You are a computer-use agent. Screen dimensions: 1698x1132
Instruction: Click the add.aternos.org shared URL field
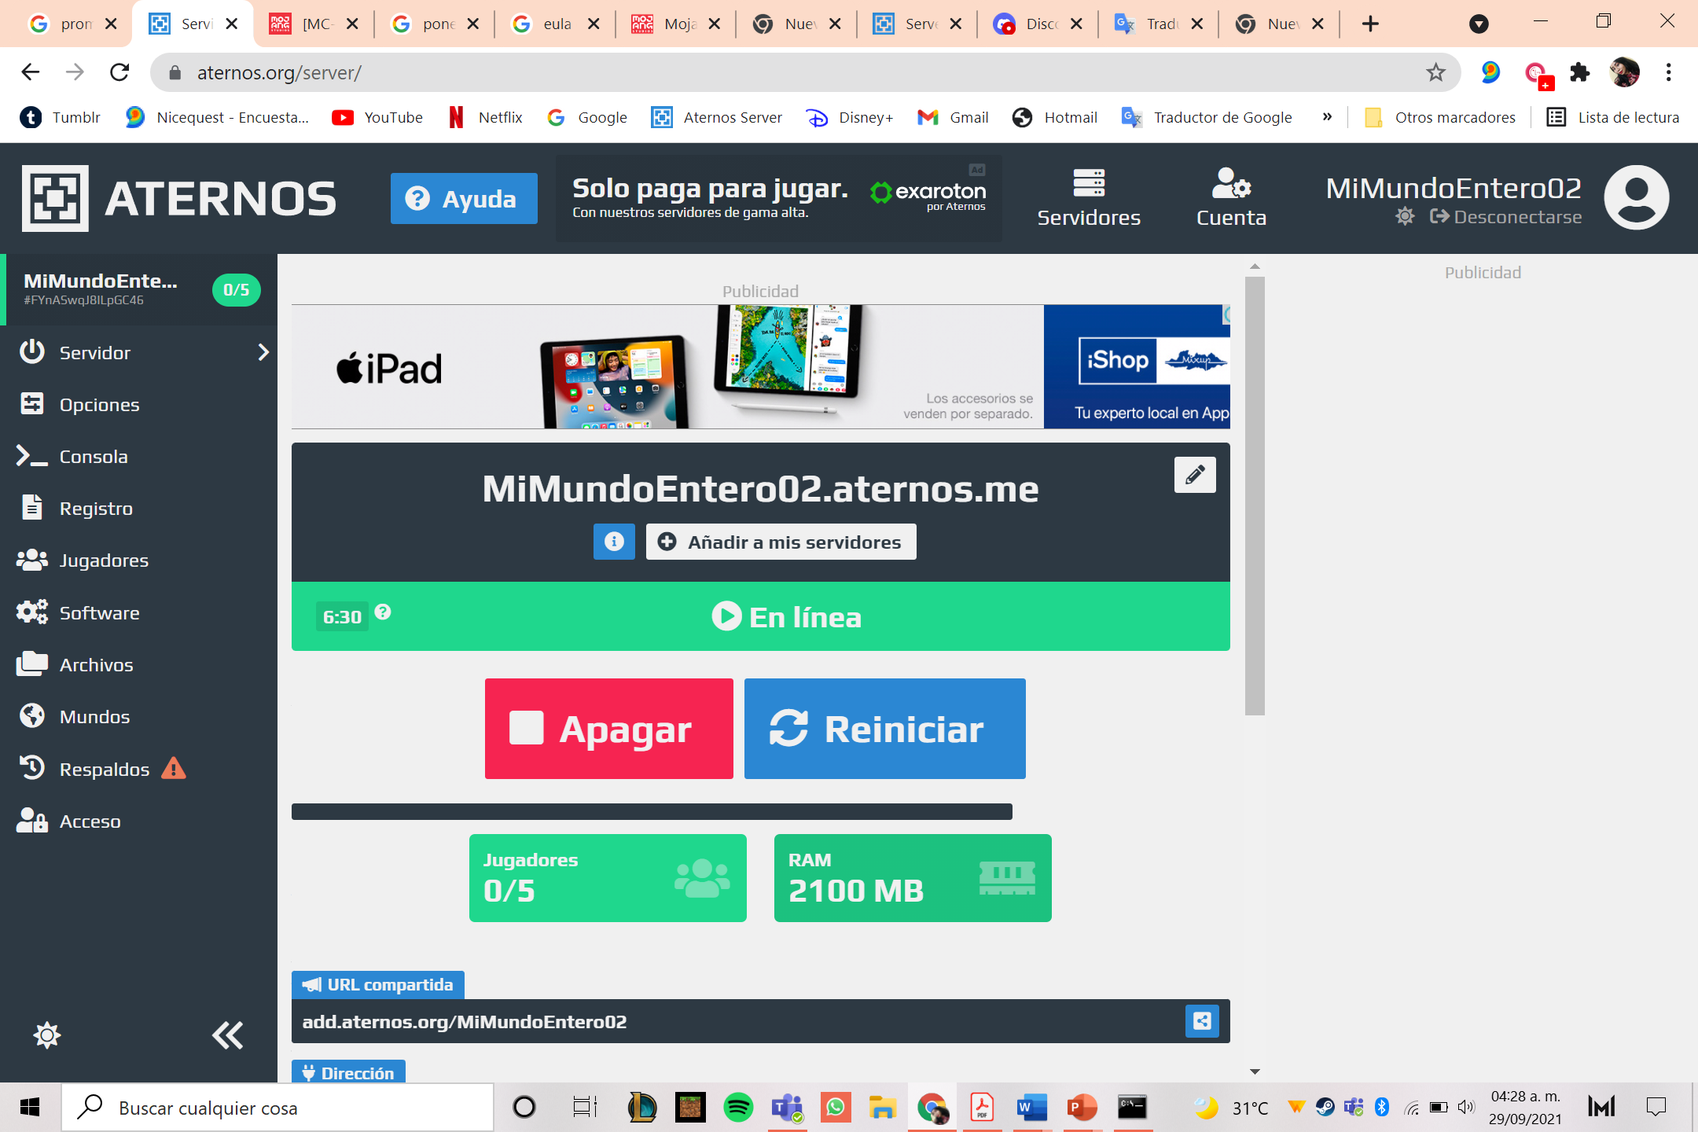[761, 1021]
